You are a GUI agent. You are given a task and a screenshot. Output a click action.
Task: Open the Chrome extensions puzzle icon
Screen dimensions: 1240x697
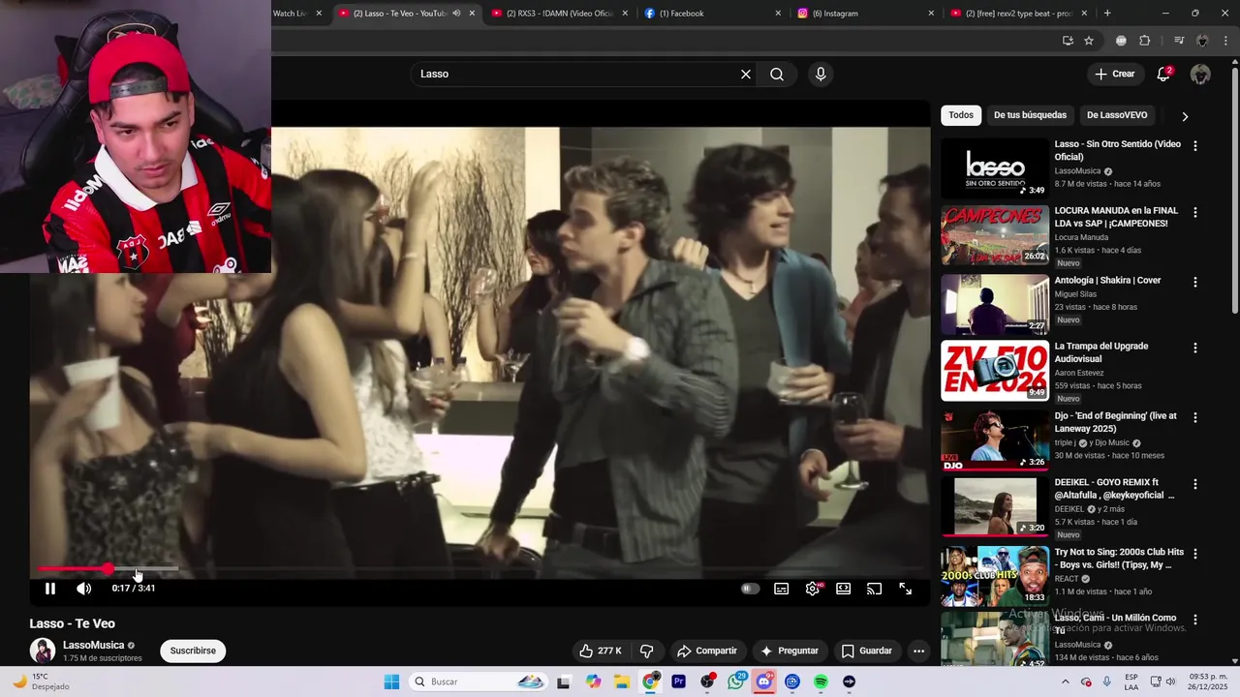click(1145, 41)
